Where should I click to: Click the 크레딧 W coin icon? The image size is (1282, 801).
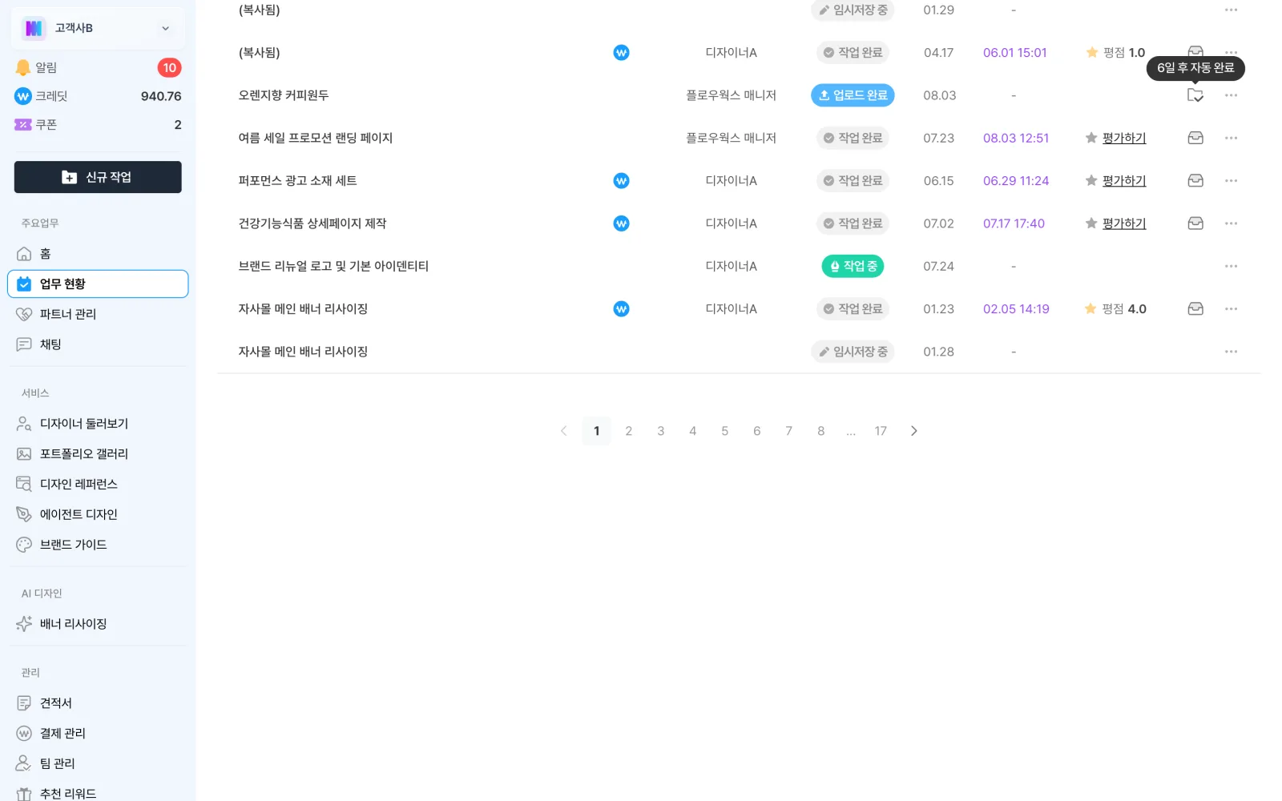click(23, 96)
